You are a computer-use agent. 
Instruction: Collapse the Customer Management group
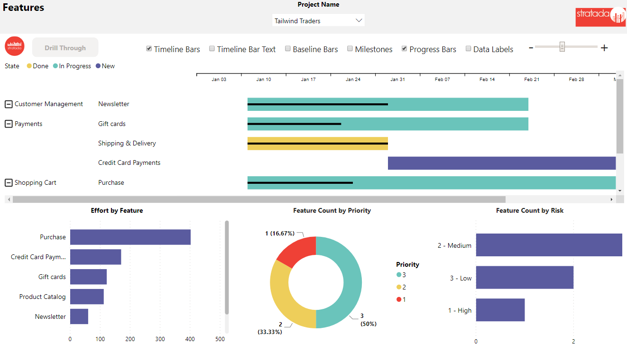click(9, 104)
